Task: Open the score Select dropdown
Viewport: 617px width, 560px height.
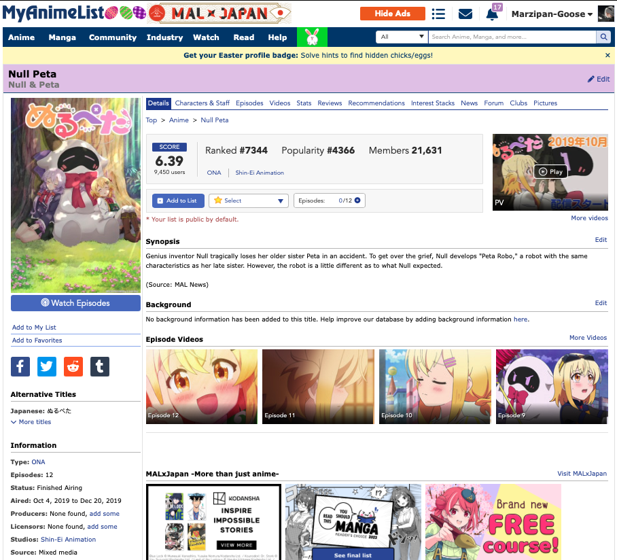Action: [x=249, y=200]
